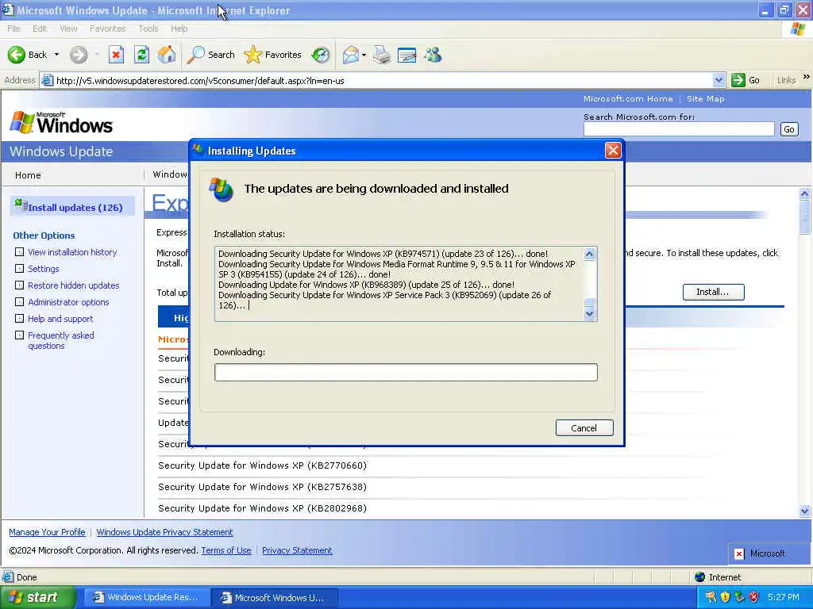The height and width of the screenshot is (609, 813).
Task: Click the Windows Update globe icon in dialog
Action: coord(222,190)
